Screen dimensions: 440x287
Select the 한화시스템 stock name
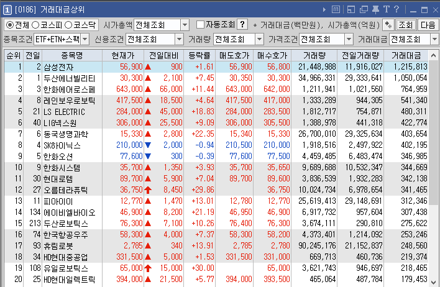tap(62, 168)
